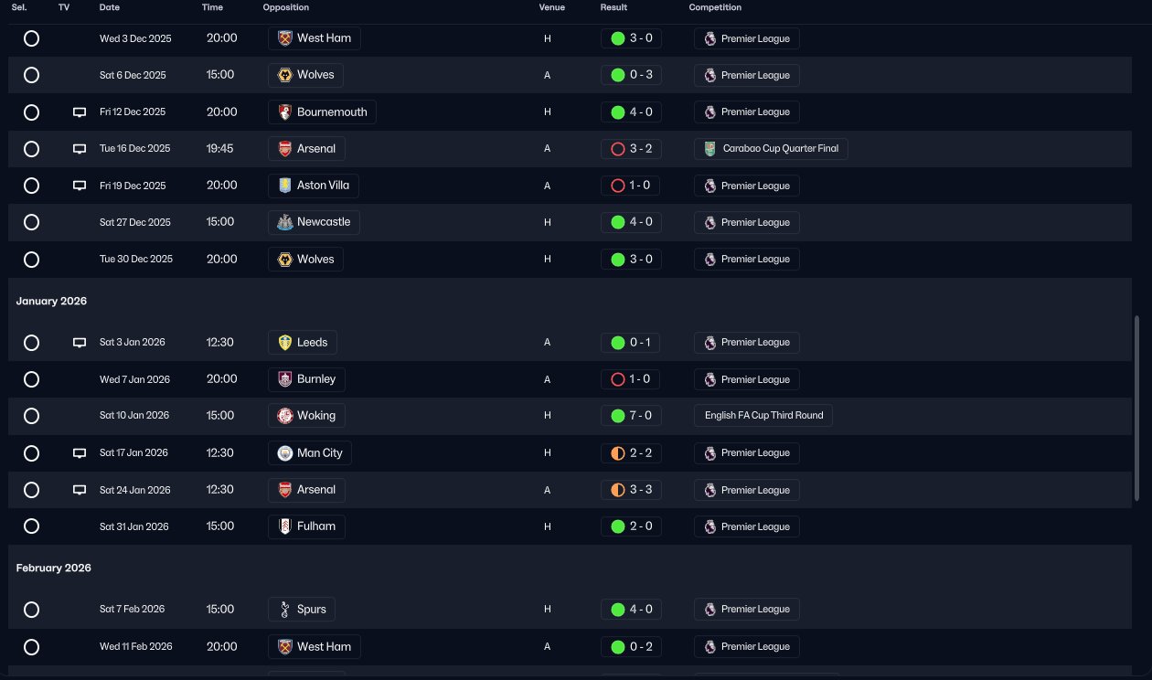Viewport: 1152px width, 680px height.
Task: Click West Ham crest on 3 Dec row
Action: [285, 38]
